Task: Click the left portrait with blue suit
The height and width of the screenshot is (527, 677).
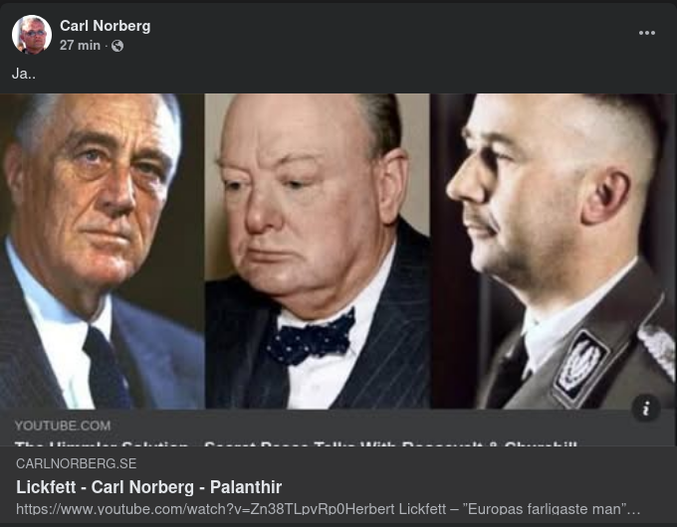Action: click(103, 251)
